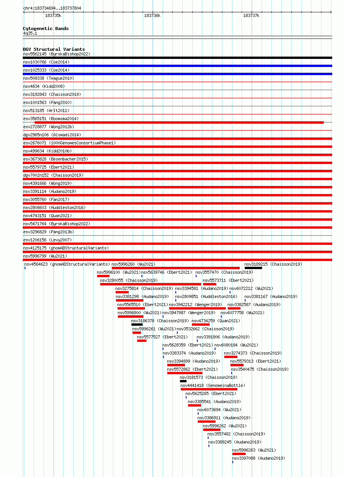
Task: Open nsv4734259 (Quan2021) variant
Action: click(216, 321)
